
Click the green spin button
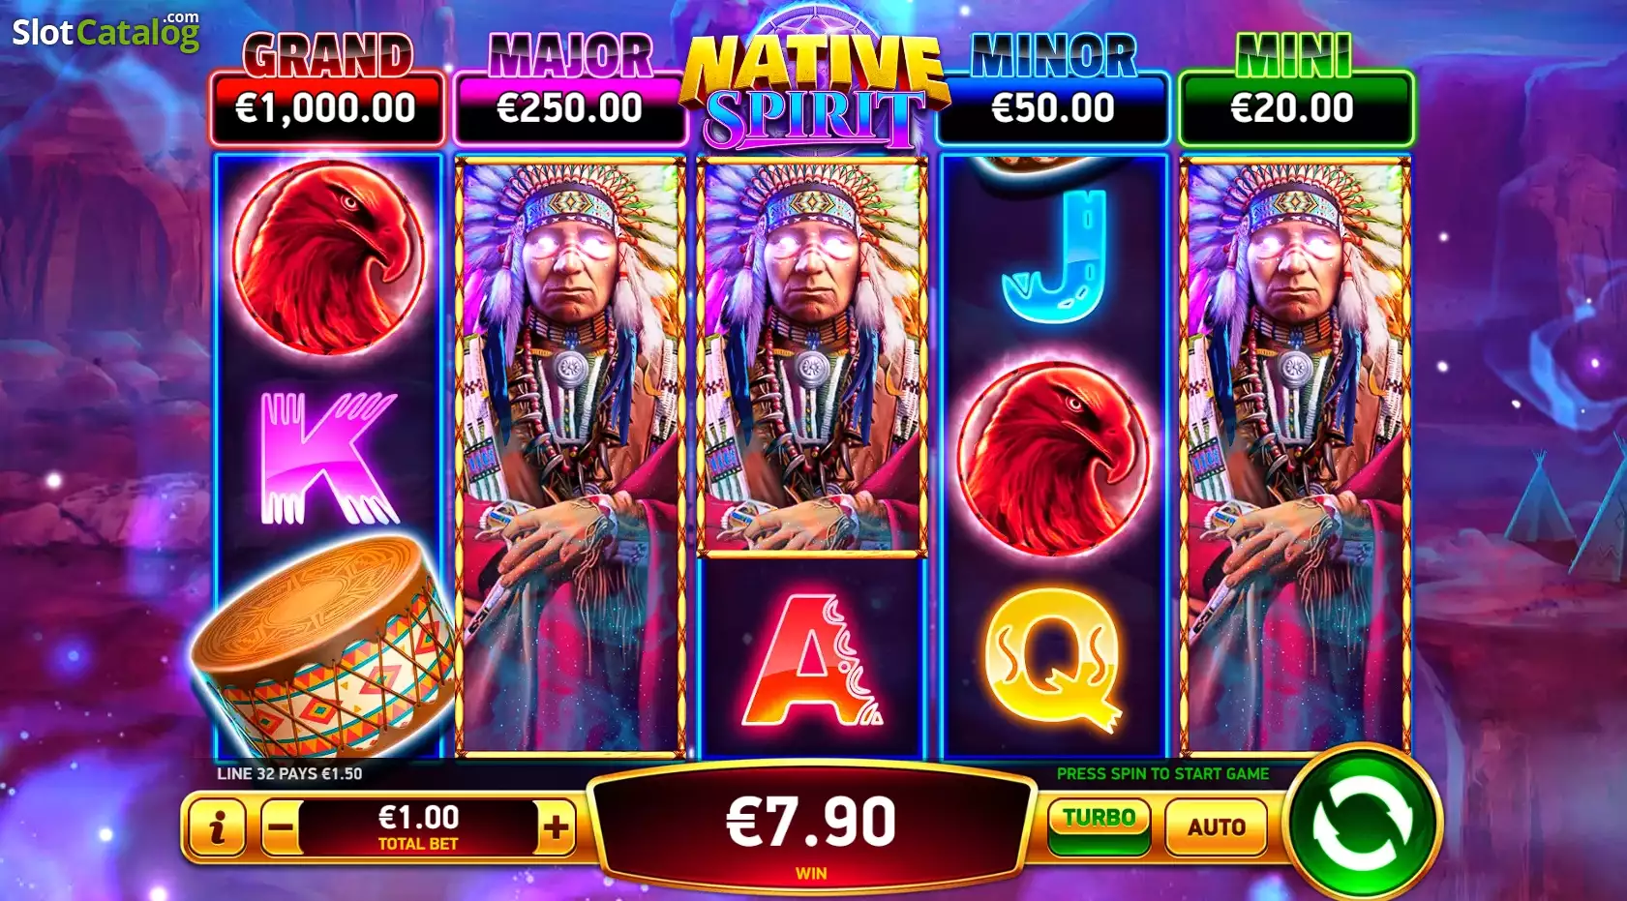pos(1363,824)
